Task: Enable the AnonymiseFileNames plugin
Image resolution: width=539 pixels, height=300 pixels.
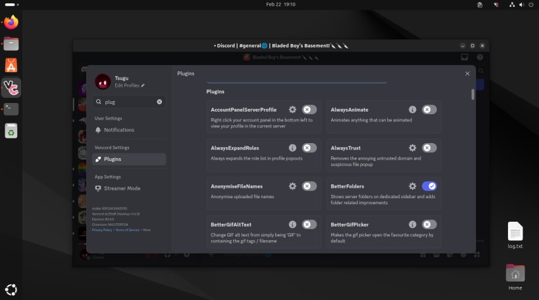Action: click(x=309, y=186)
